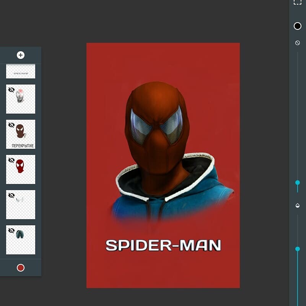The width and height of the screenshot is (306, 306).
Task: Select the teal hoodie layer thumbnail
Action: tap(21, 240)
